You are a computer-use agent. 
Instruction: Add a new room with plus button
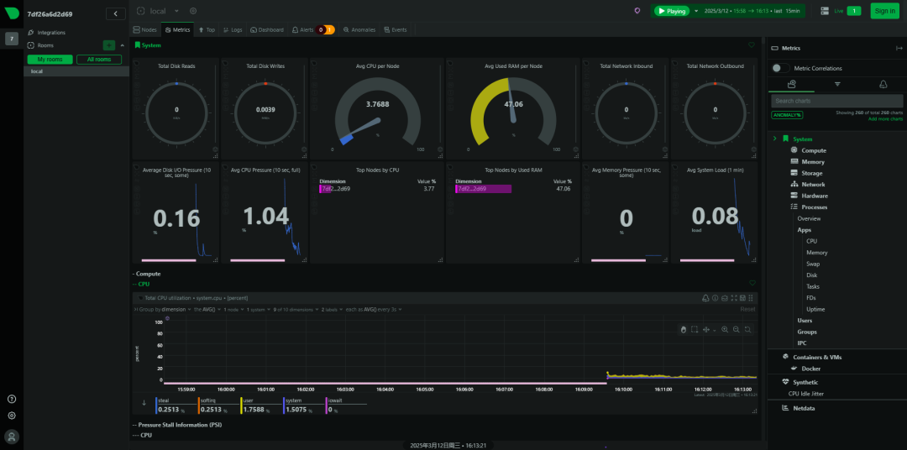pos(108,45)
